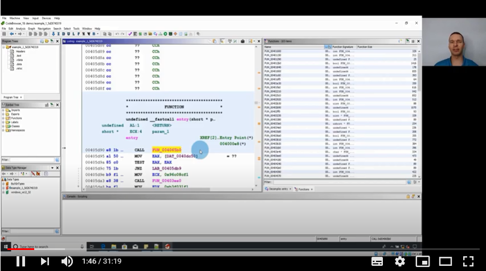Toggle YouTube theater mode
Viewport: 486px width, 271px height.
pyautogui.click(x=446, y=261)
